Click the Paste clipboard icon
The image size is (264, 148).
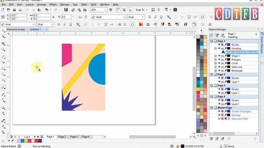(39, 10)
